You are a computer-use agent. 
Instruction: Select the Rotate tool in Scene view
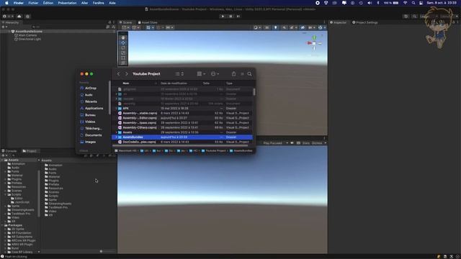[123, 47]
